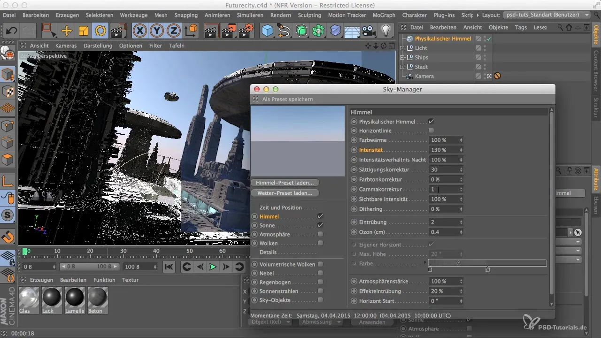Click the Gammakorrektur input field
The image size is (601, 338).
(x=443, y=190)
